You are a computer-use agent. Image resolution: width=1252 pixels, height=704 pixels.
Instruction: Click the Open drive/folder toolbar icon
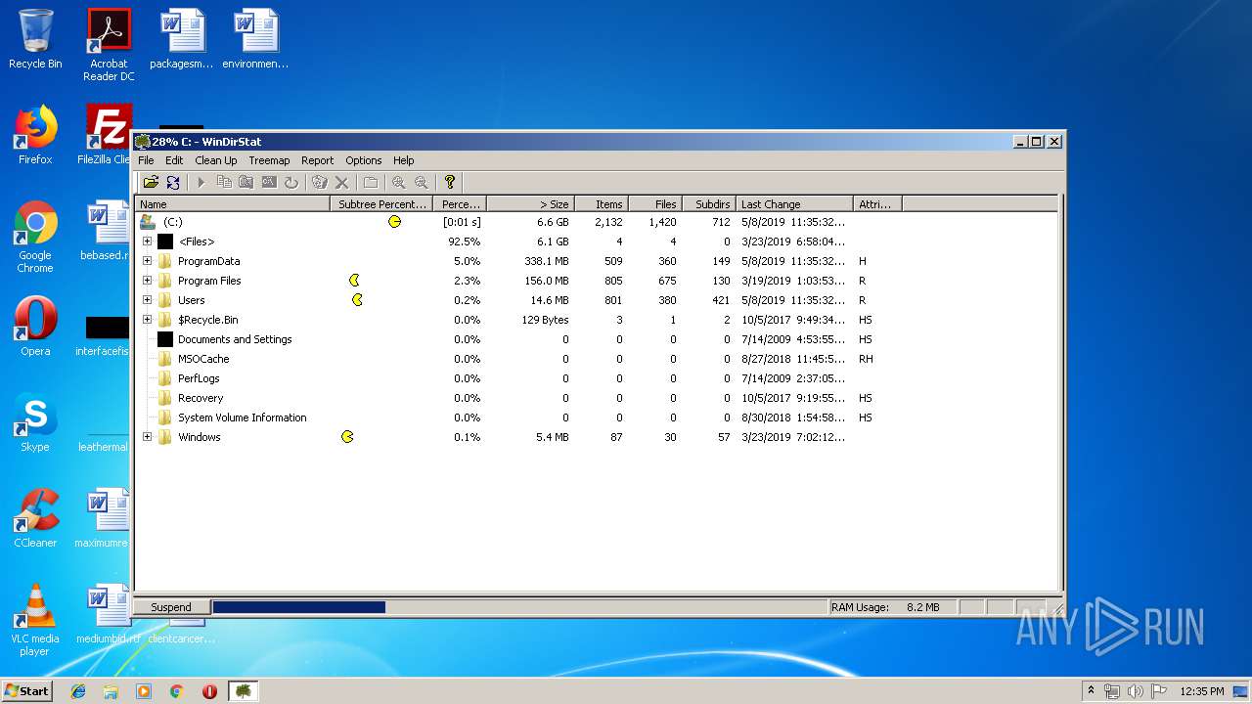click(151, 182)
